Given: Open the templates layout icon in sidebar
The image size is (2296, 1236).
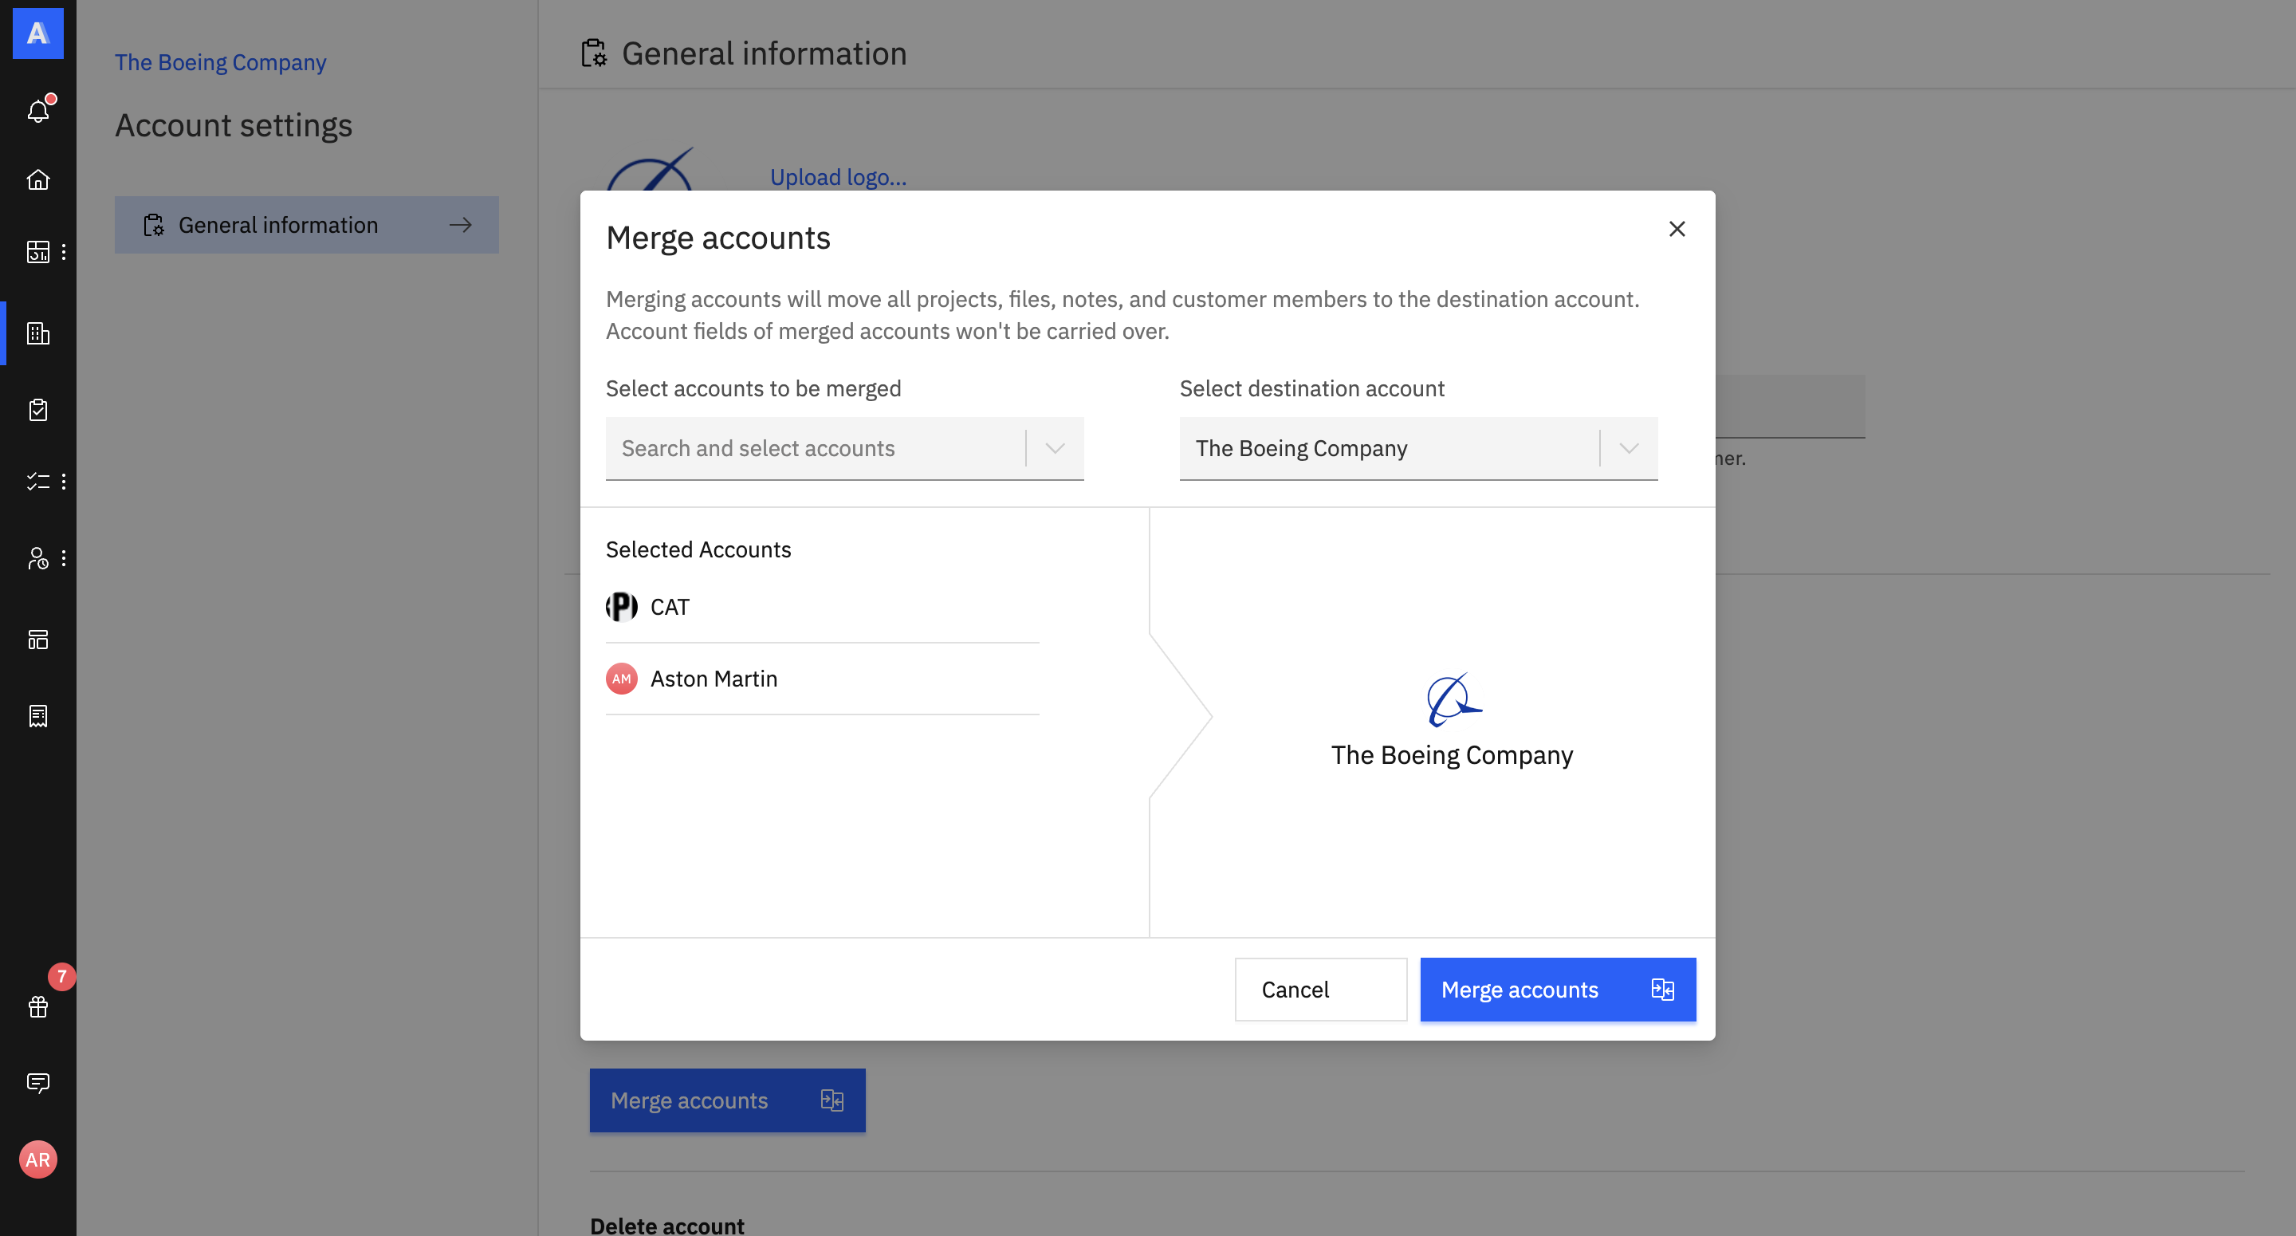Looking at the screenshot, I should (x=37, y=640).
